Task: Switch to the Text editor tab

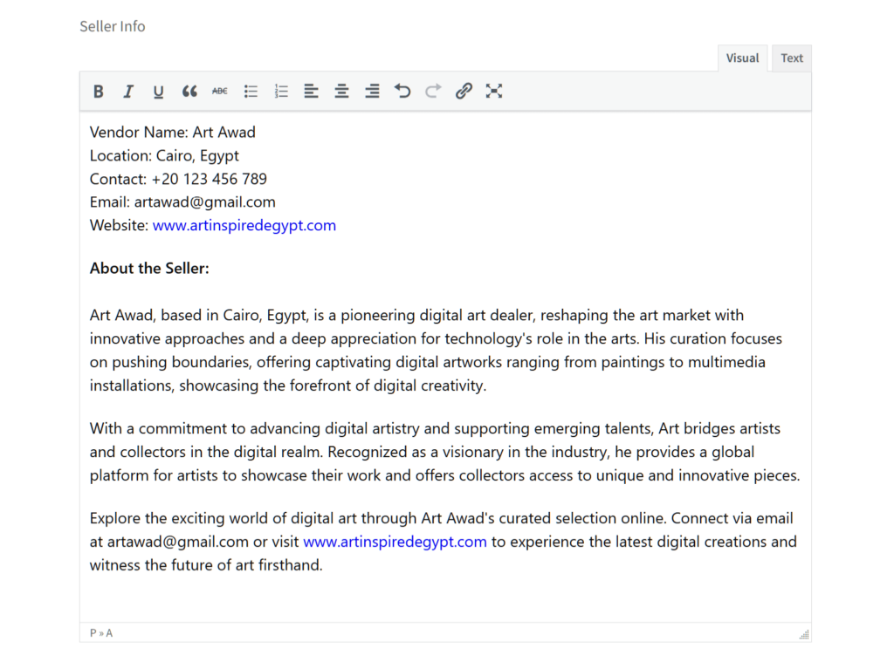Action: pyautogui.click(x=792, y=58)
